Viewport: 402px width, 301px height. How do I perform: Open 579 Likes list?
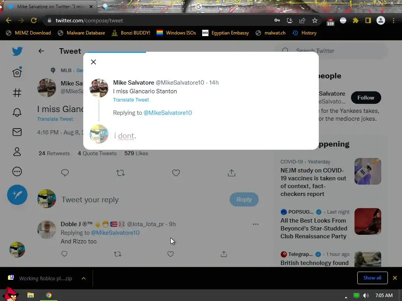(x=136, y=153)
